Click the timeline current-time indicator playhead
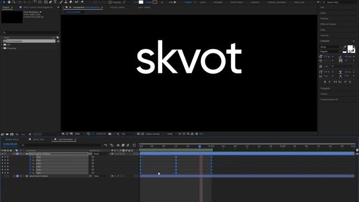 200,146
